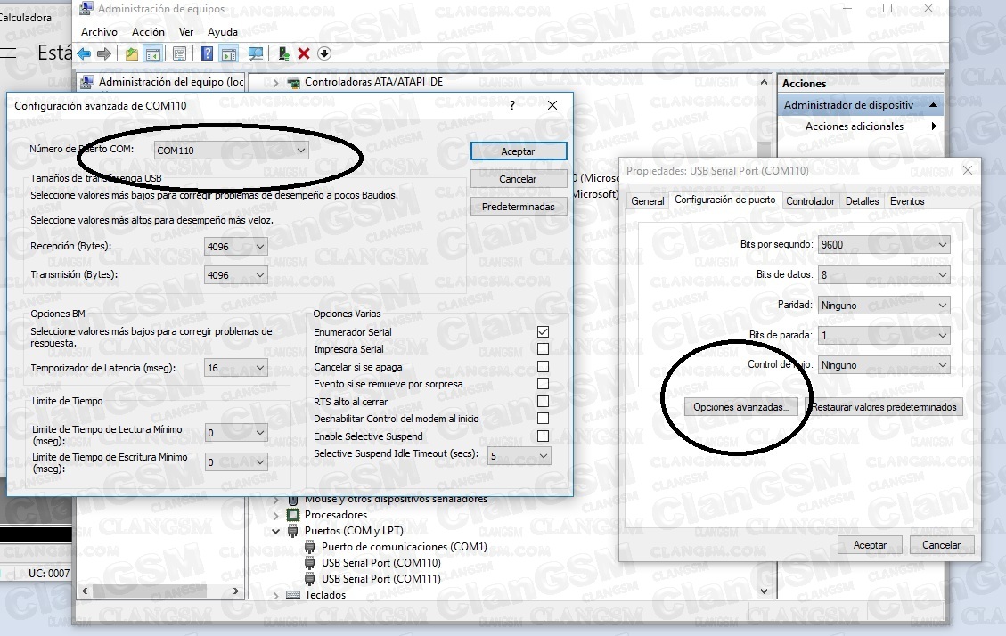Screen dimensions: 1006x636
Task: Switch to the General tab
Action: 648,201
